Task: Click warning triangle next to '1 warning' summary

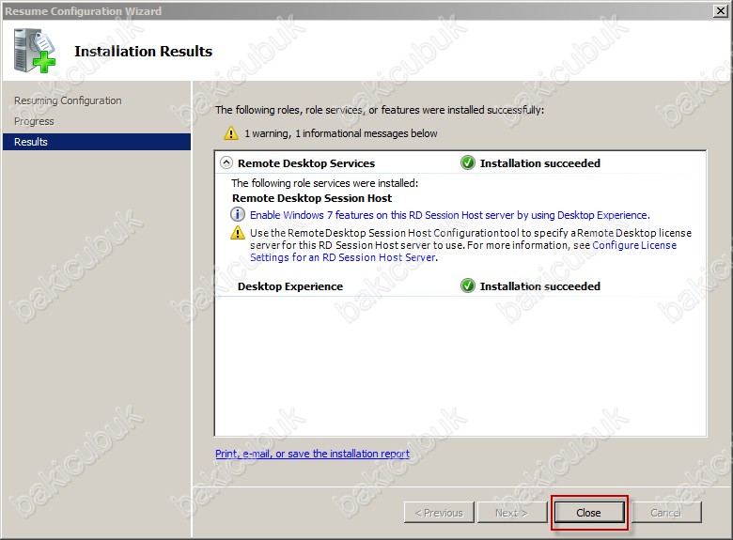Action: pos(231,133)
